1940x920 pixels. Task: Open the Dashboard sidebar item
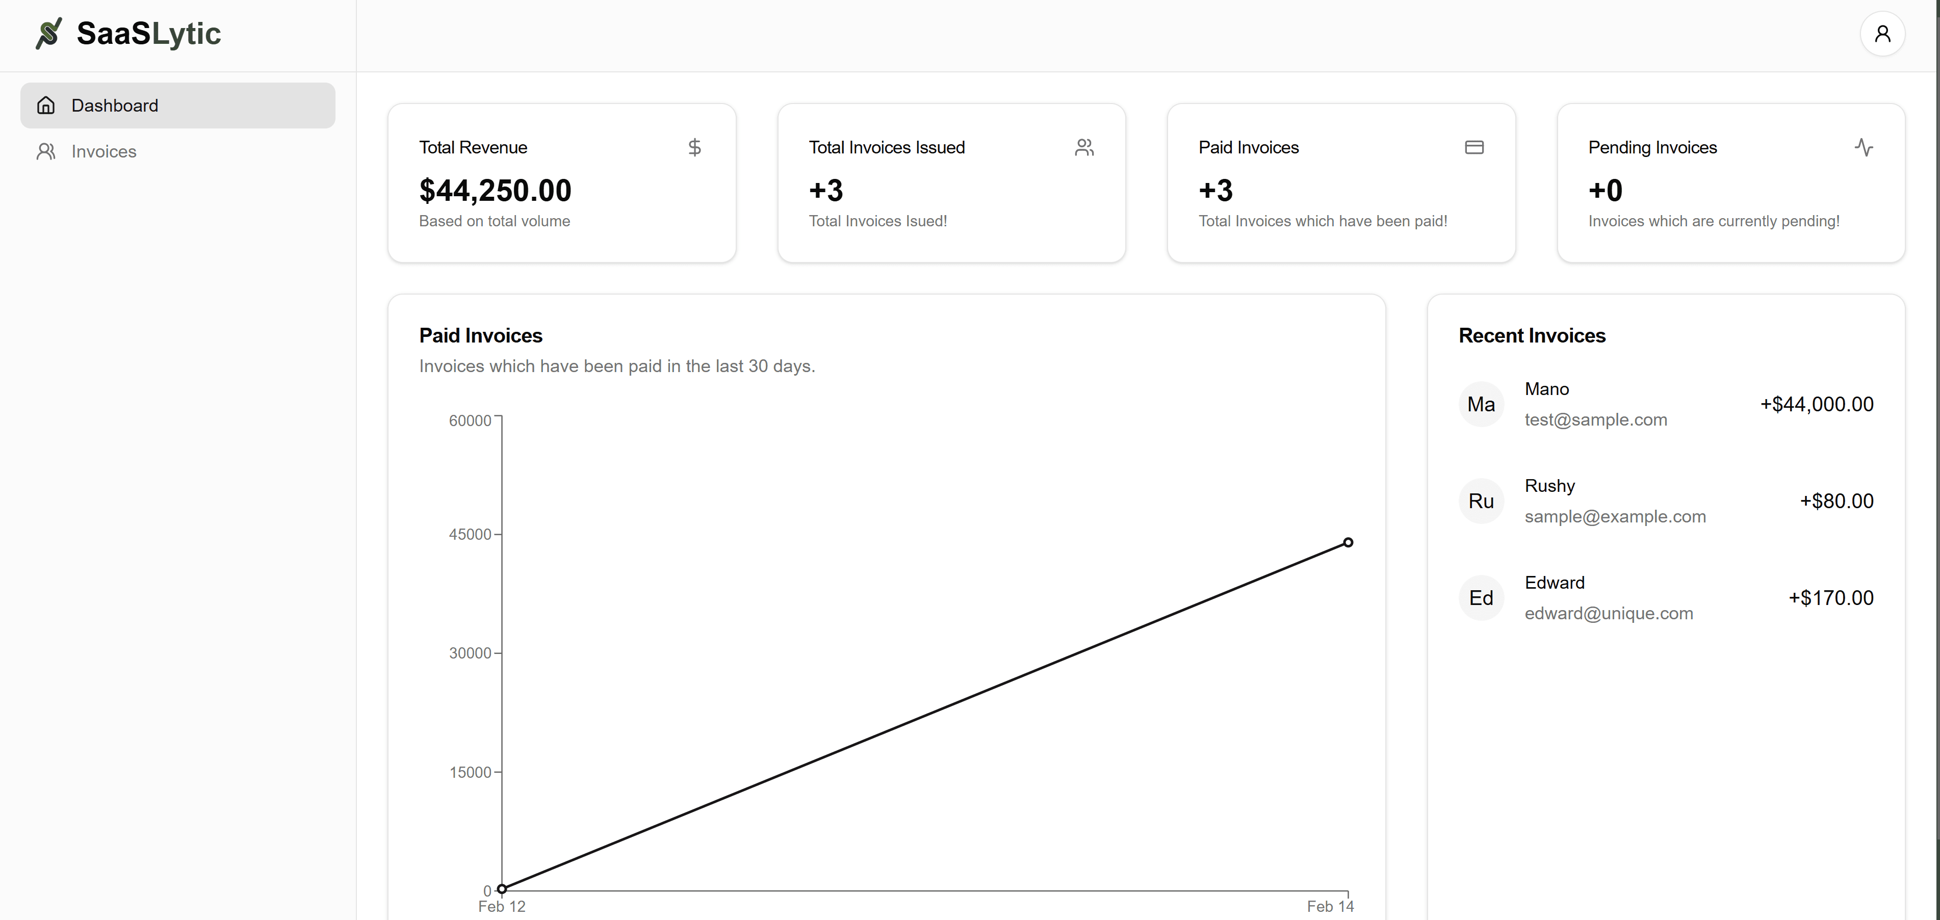click(x=178, y=106)
